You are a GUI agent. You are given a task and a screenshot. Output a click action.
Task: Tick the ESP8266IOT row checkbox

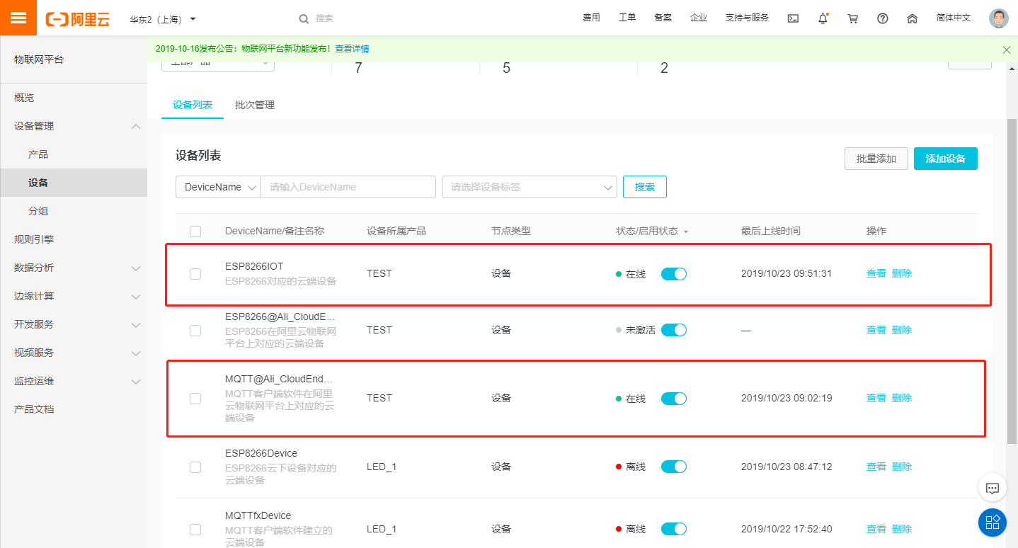[x=195, y=274]
